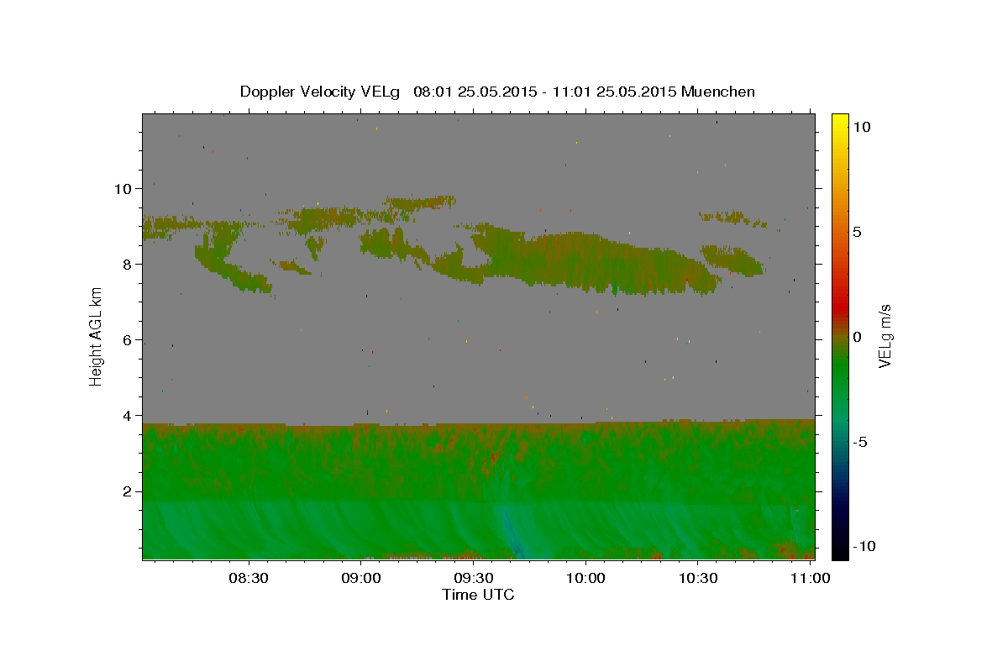Click the 'Muenchen' location in title
1008x672 pixels.
coord(718,92)
